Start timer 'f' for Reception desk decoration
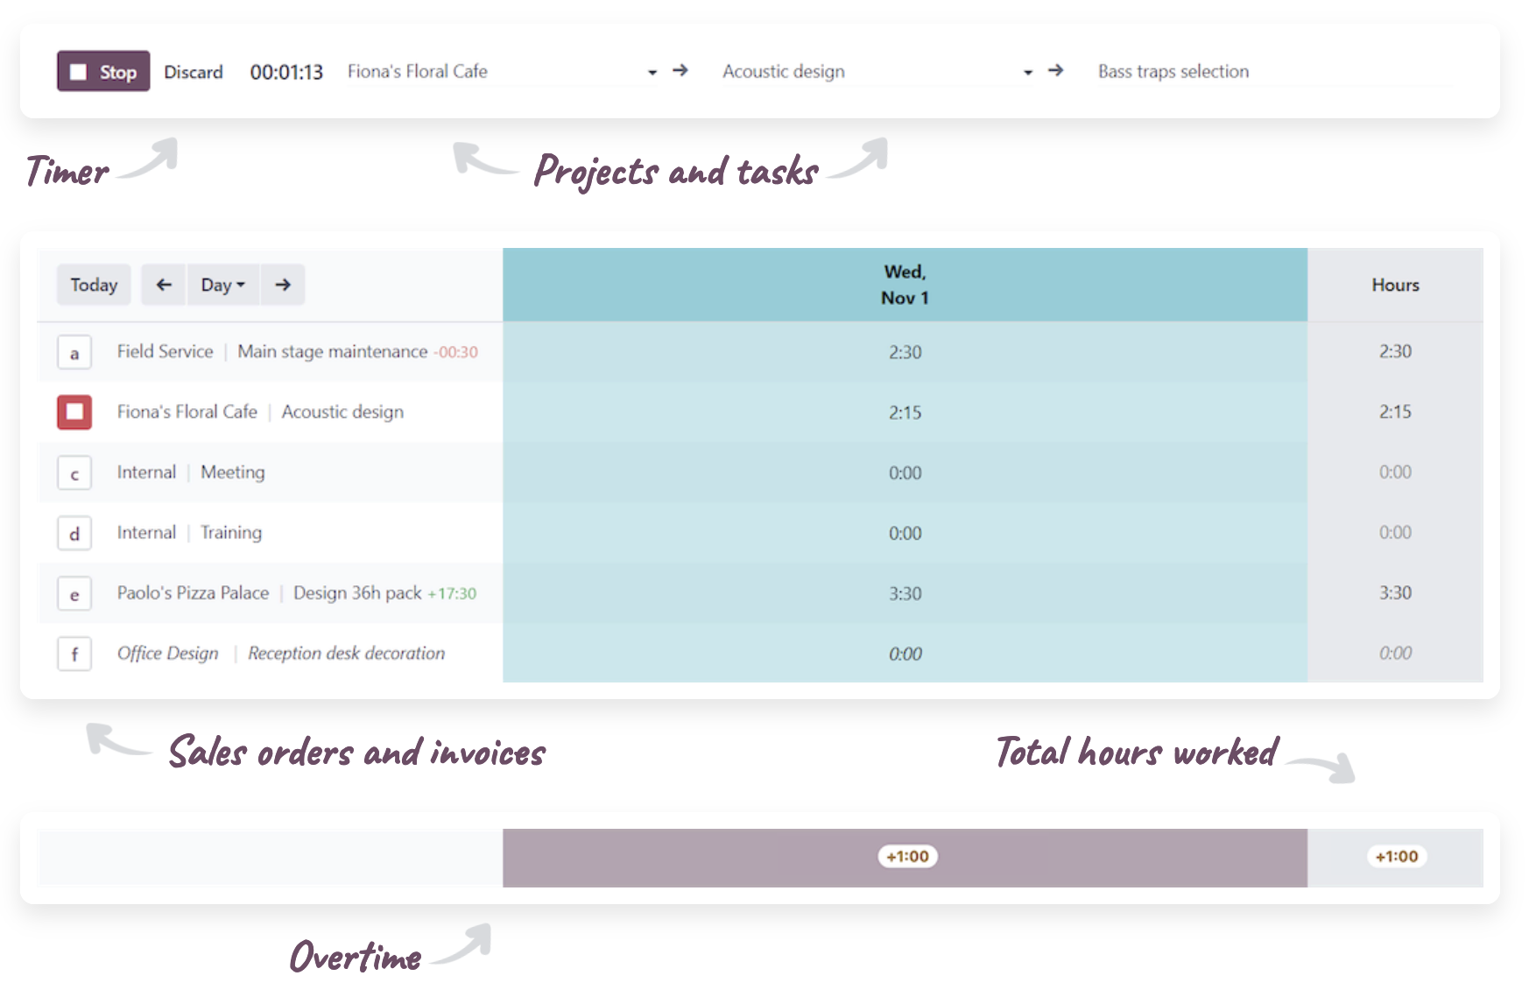1529x1004 pixels. (74, 654)
